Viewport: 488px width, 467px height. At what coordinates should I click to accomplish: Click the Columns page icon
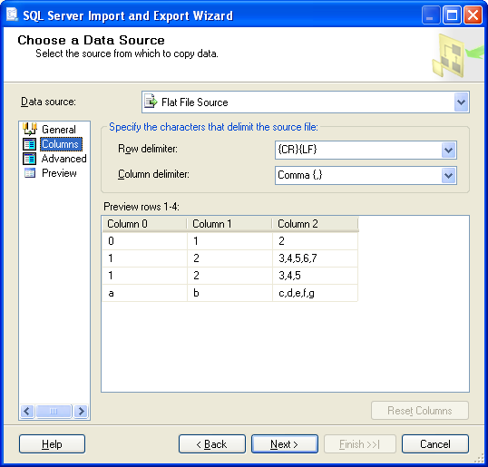[x=30, y=144]
